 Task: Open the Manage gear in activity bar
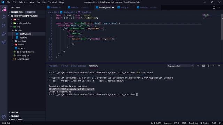pyautogui.click(x=4, y=117)
